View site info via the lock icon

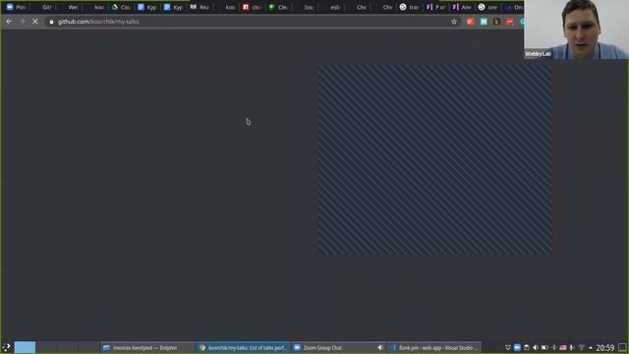[x=51, y=22]
